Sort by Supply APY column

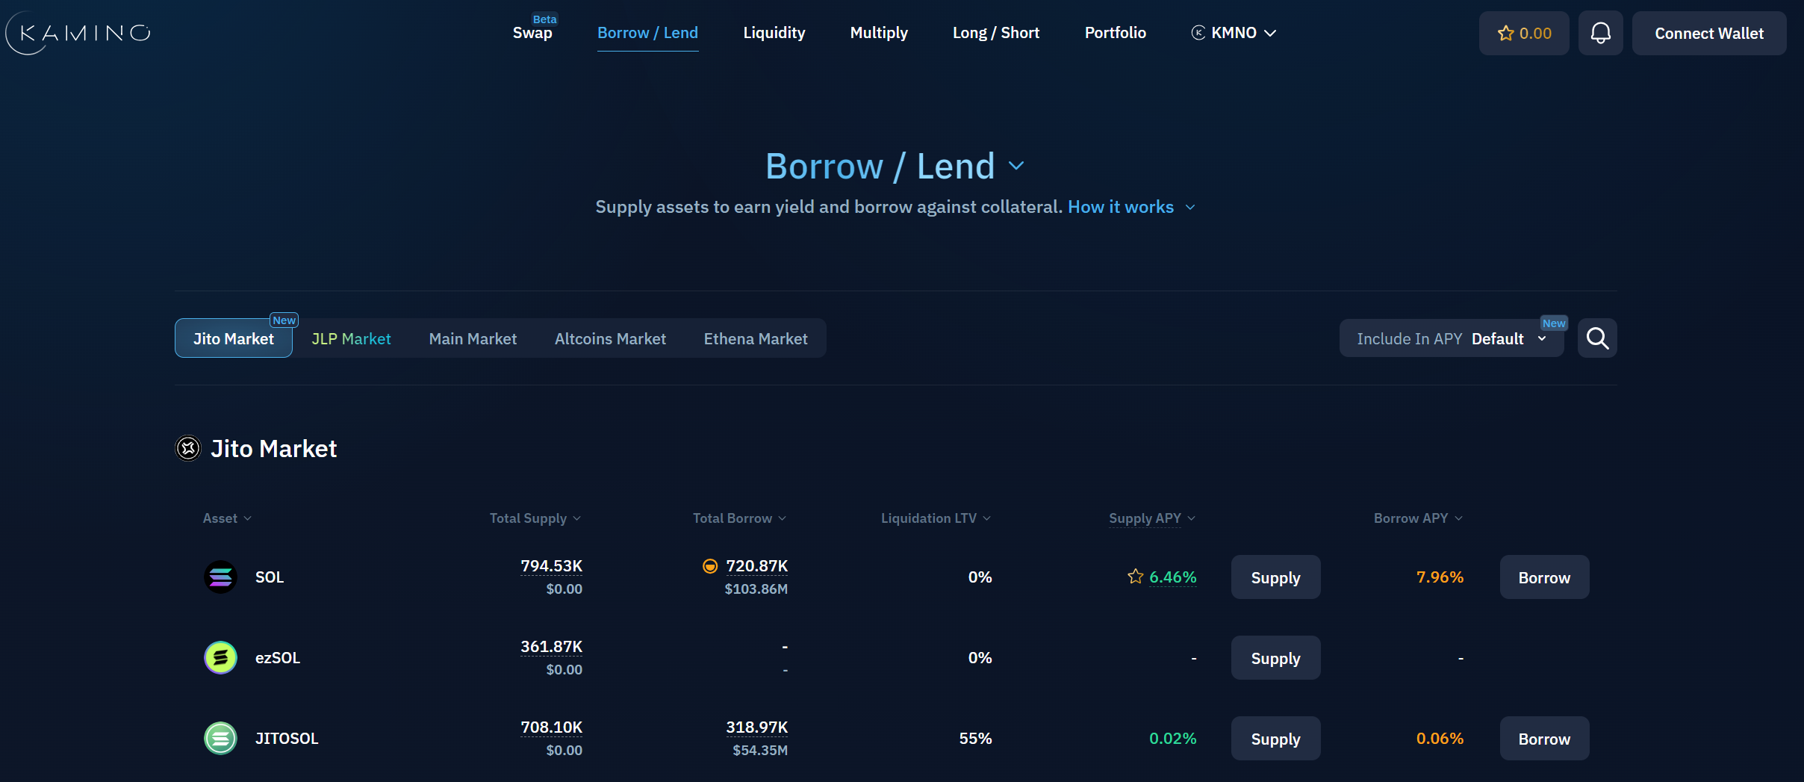(x=1152, y=518)
